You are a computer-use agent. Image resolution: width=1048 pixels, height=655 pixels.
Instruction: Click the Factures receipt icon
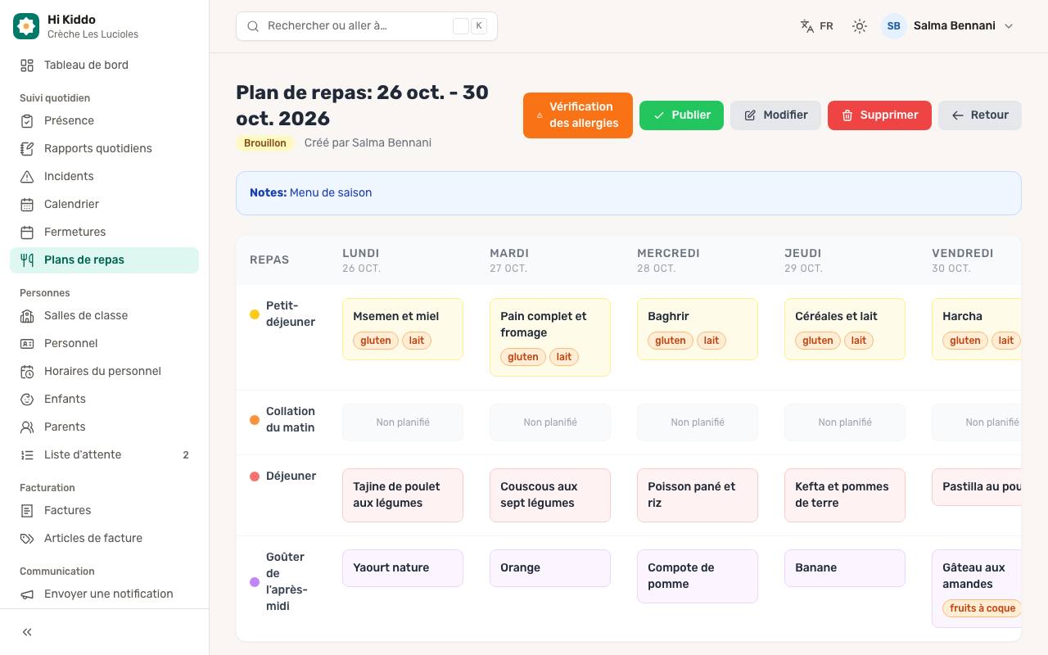27,511
